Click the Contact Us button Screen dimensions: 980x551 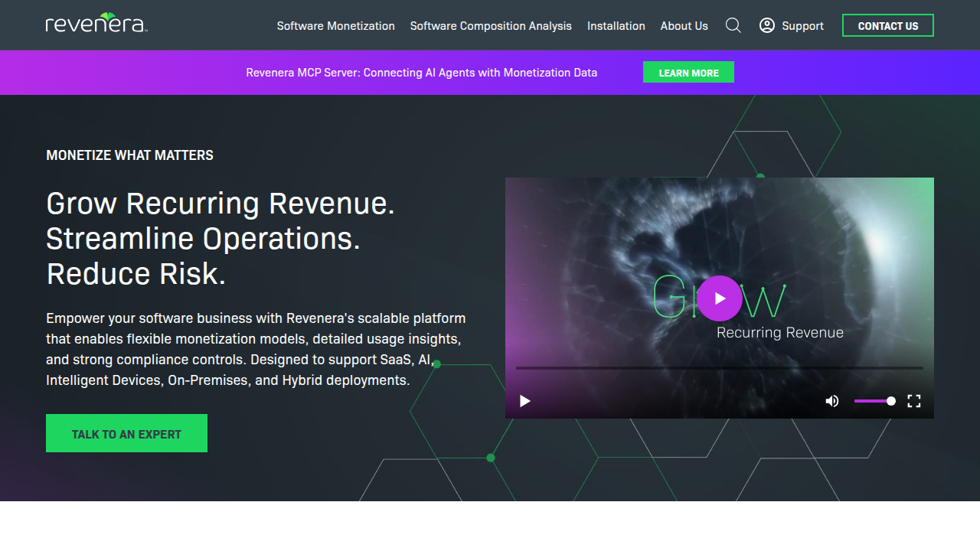[x=888, y=25]
